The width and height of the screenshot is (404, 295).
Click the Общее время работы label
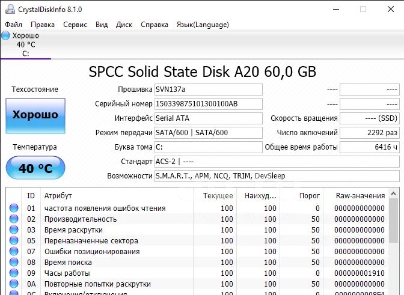click(301, 147)
